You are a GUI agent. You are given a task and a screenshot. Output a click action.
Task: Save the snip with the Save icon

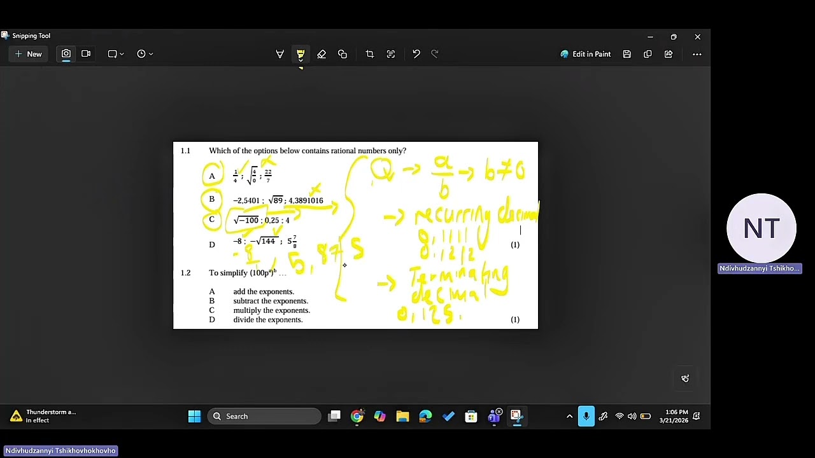point(627,54)
